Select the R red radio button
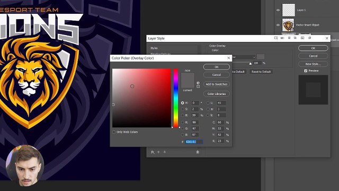This screenshot has height=191, width=339. [182, 123]
